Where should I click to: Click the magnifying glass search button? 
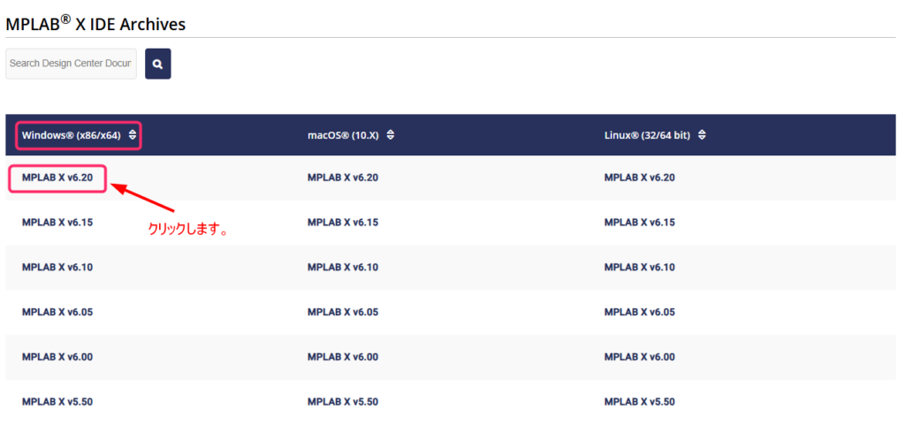(x=157, y=64)
